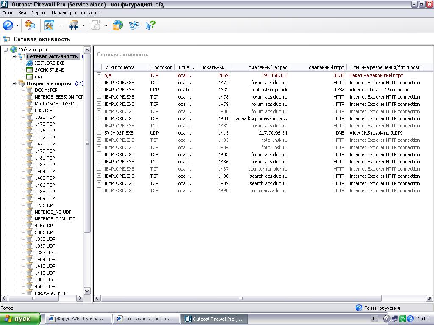Image resolution: width=434 pixels, height=325 pixels.
Task: Click the globe update toolbar icon
Action: (118, 25)
